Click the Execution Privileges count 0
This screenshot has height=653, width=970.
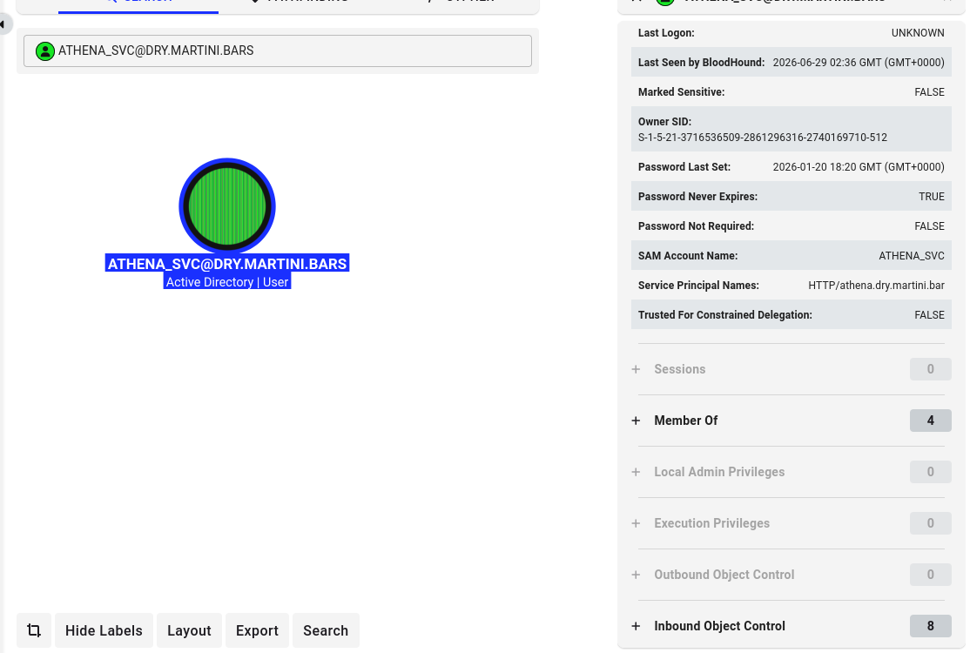click(x=931, y=523)
